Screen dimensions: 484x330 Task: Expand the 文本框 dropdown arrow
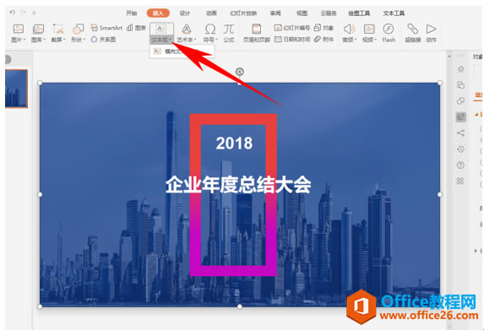[x=171, y=40]
